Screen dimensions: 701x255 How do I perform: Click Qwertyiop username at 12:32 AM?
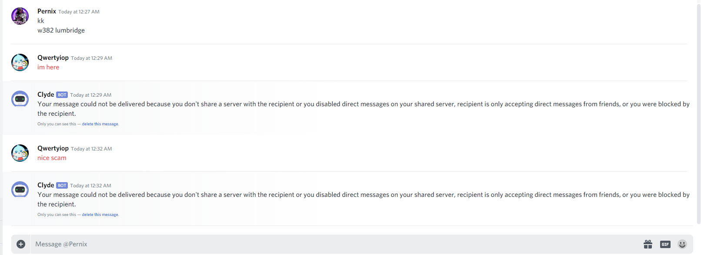[x=53, y=148]
